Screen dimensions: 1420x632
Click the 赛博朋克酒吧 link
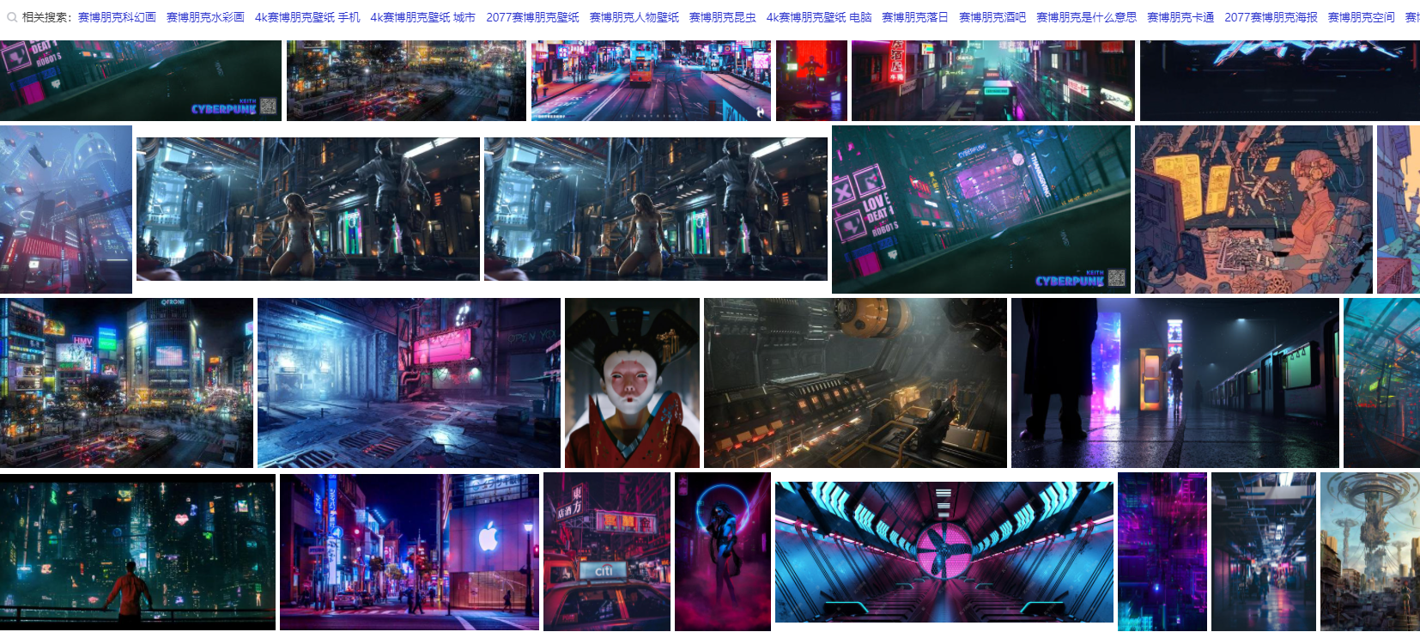click(992, 17)
